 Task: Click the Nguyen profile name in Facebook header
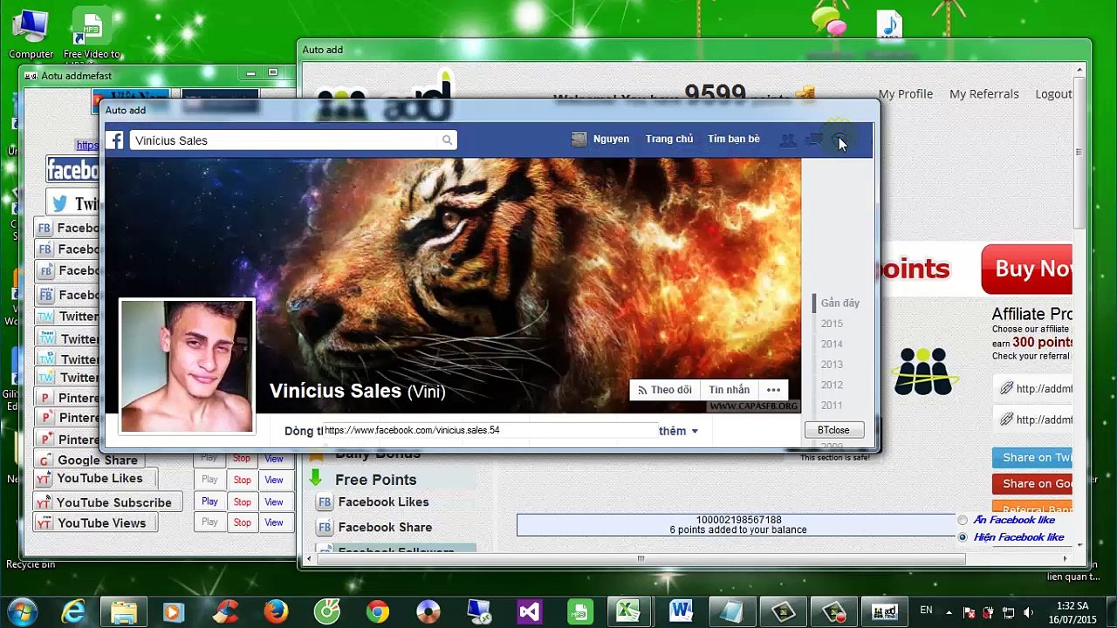611,139
